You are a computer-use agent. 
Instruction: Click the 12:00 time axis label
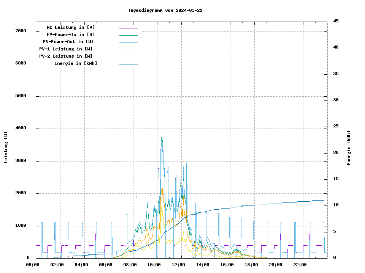point(178,265)
